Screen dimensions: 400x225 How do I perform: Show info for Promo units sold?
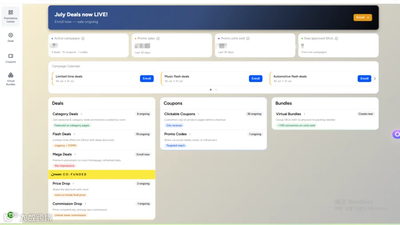tap(248, 39)
